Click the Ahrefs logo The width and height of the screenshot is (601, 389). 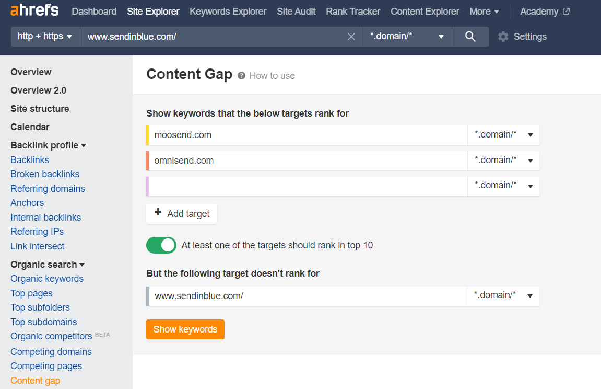coord(34,10)
